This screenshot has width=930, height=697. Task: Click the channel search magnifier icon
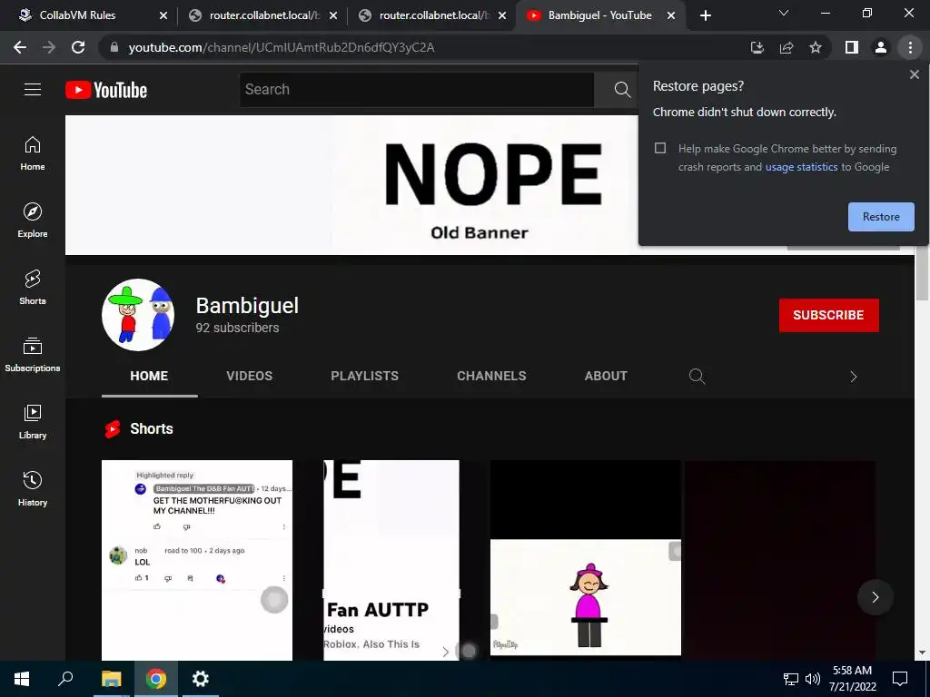[x=697, y=377]
